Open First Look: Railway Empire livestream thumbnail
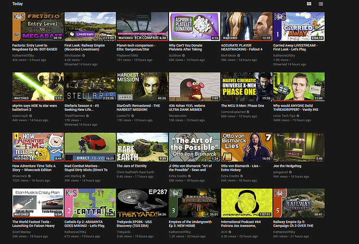Screen dimensions: 359x244 tap(90, 27)
